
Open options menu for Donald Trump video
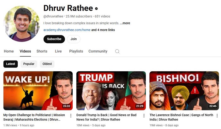pyautogui.click(x=144, y=116)
